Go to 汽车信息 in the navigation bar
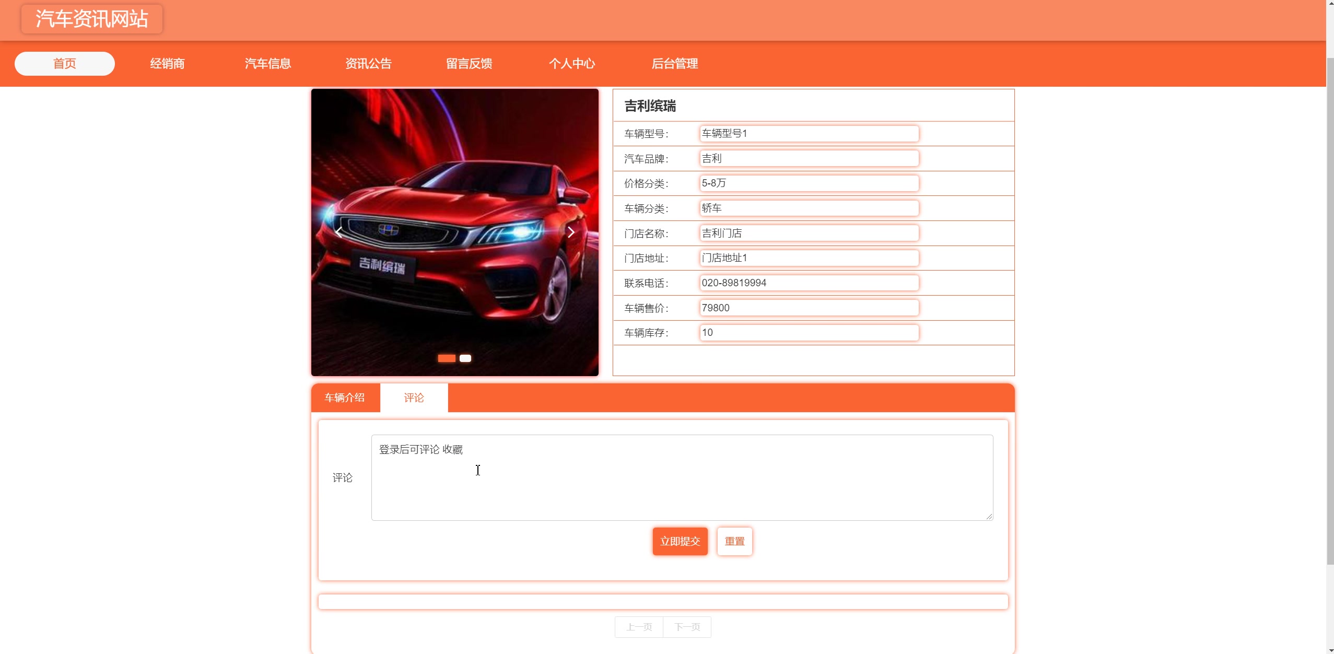The height and width of the screenshot is (654, 1334). tap(268, 64)
